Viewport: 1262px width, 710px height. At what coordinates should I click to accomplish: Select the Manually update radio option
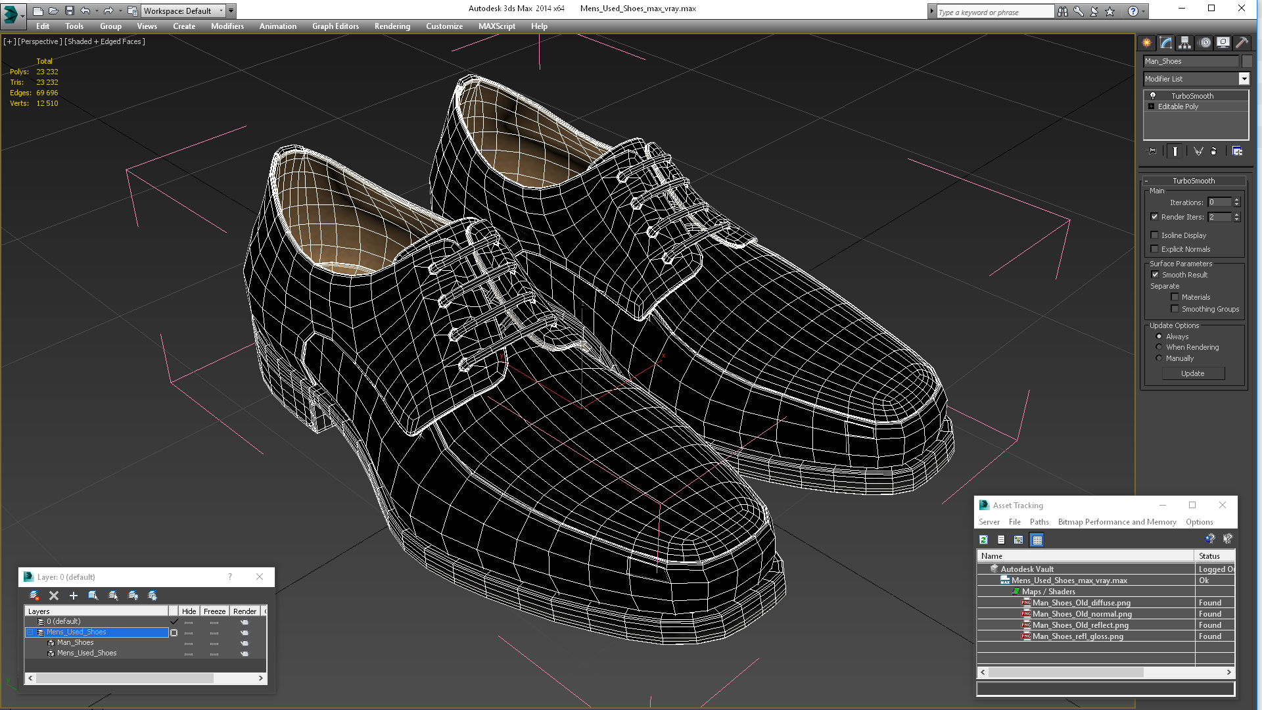coord(1159,358)
